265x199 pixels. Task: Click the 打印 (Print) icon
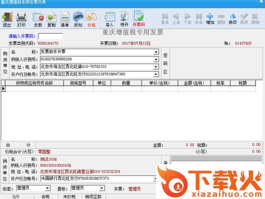[x=21, y=19]
